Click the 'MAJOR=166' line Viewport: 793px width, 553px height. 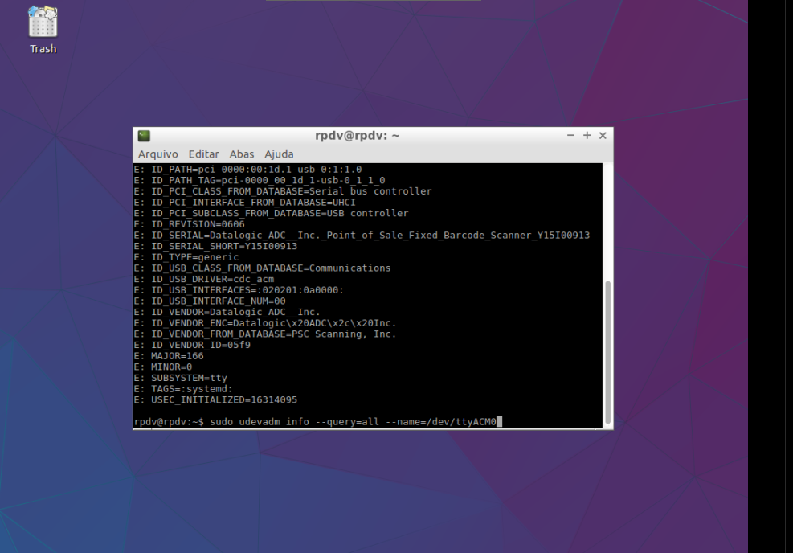[169, 356]
